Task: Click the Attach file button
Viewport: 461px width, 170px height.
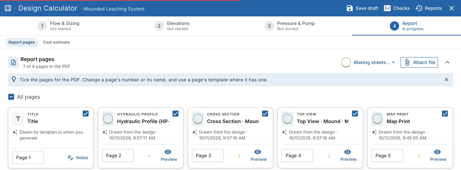Action: [x=419, y=62]
